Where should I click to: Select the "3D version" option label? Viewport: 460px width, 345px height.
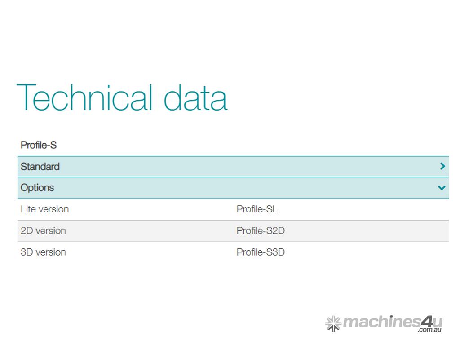(43, 252)
